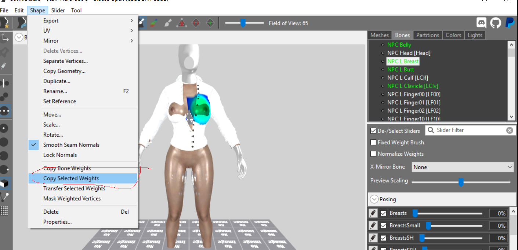Expand the UV submenu
This screenshot has height=250, width=518.
(83, 31)
